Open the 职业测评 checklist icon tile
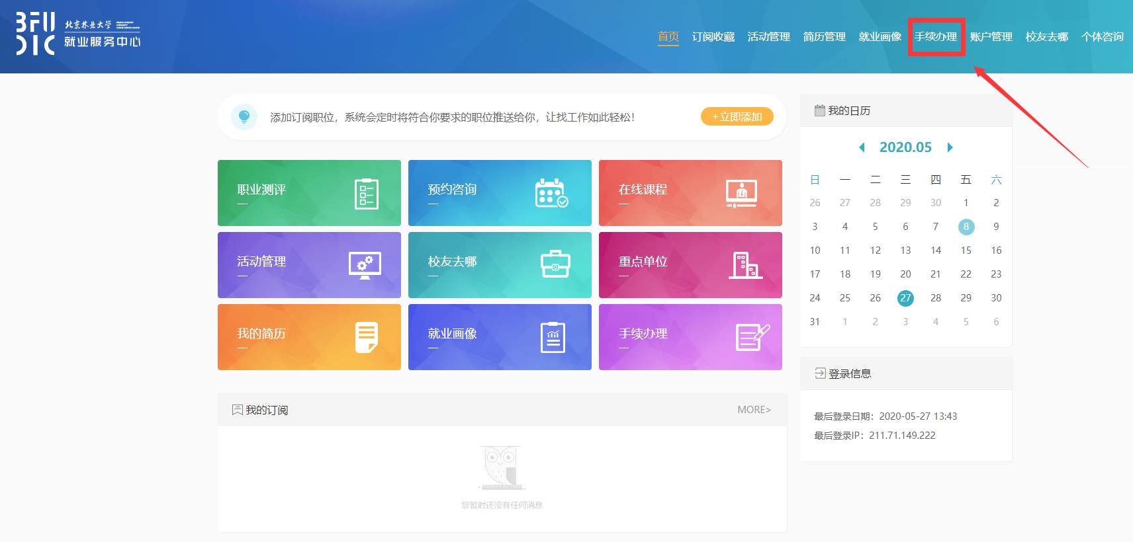Screen dimensions: 1133x542 366,194
